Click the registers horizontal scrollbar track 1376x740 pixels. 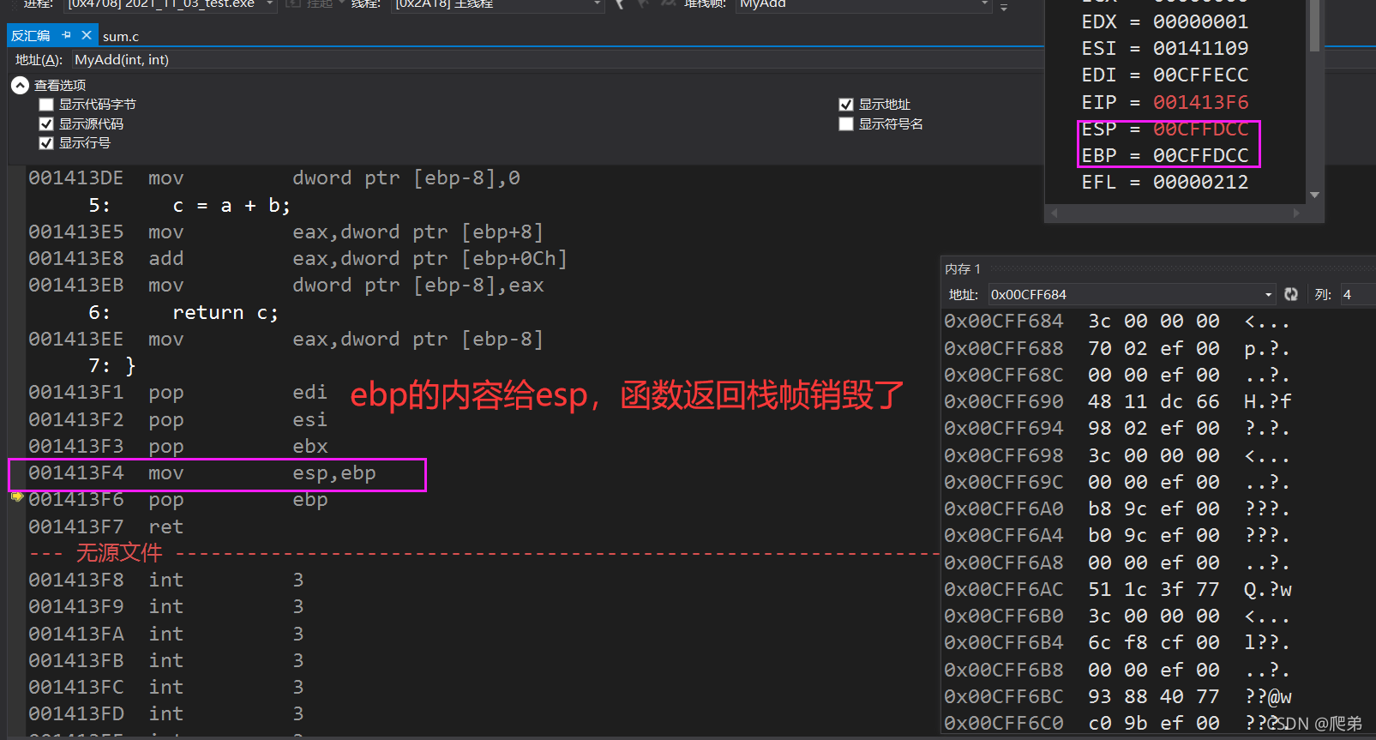(x=1175, y=213)
